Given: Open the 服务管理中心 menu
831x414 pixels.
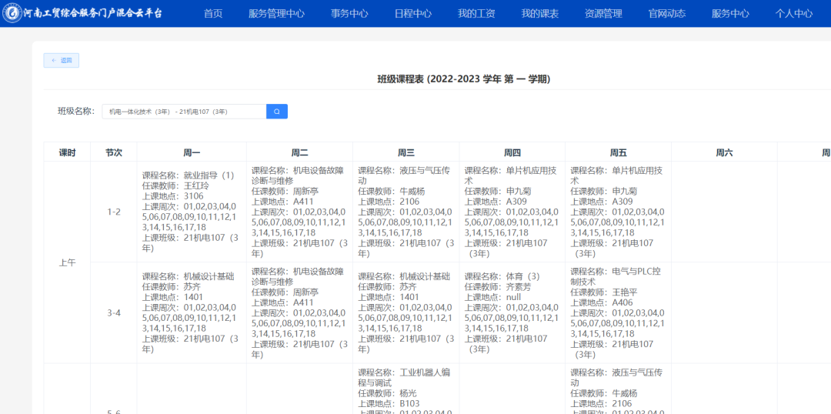Looking at the screenshot, I should pos(276,14).
